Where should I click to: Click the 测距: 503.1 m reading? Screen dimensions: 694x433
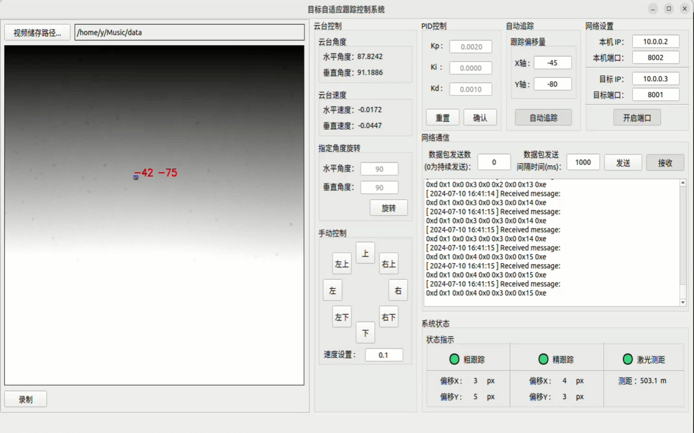tap(642, 381)
